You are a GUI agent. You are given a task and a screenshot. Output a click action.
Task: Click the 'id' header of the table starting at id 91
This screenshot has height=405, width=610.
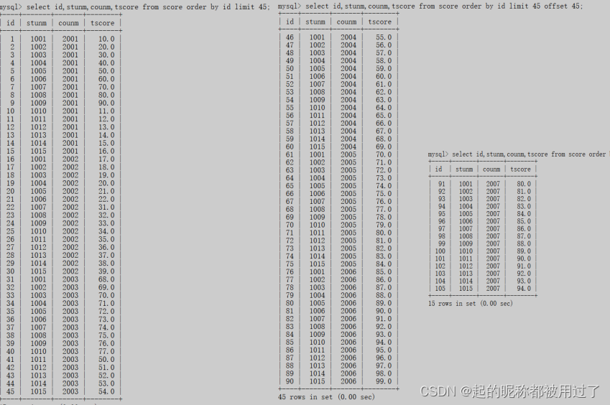438,169
